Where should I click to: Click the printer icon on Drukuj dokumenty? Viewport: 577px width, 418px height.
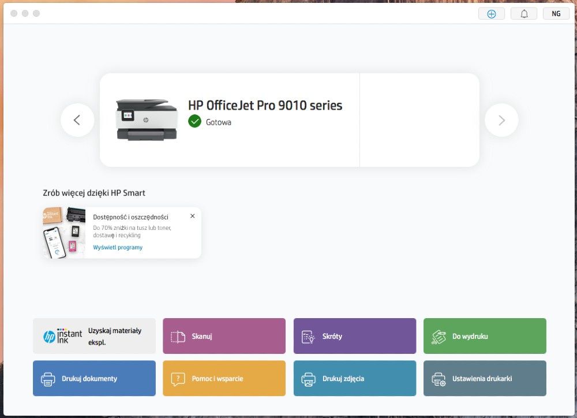click(x=48, y=379)
